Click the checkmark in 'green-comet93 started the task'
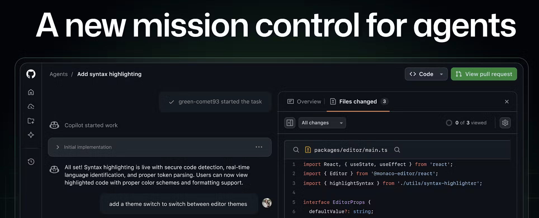The image size is (539, 218). (x=171, y=102)
